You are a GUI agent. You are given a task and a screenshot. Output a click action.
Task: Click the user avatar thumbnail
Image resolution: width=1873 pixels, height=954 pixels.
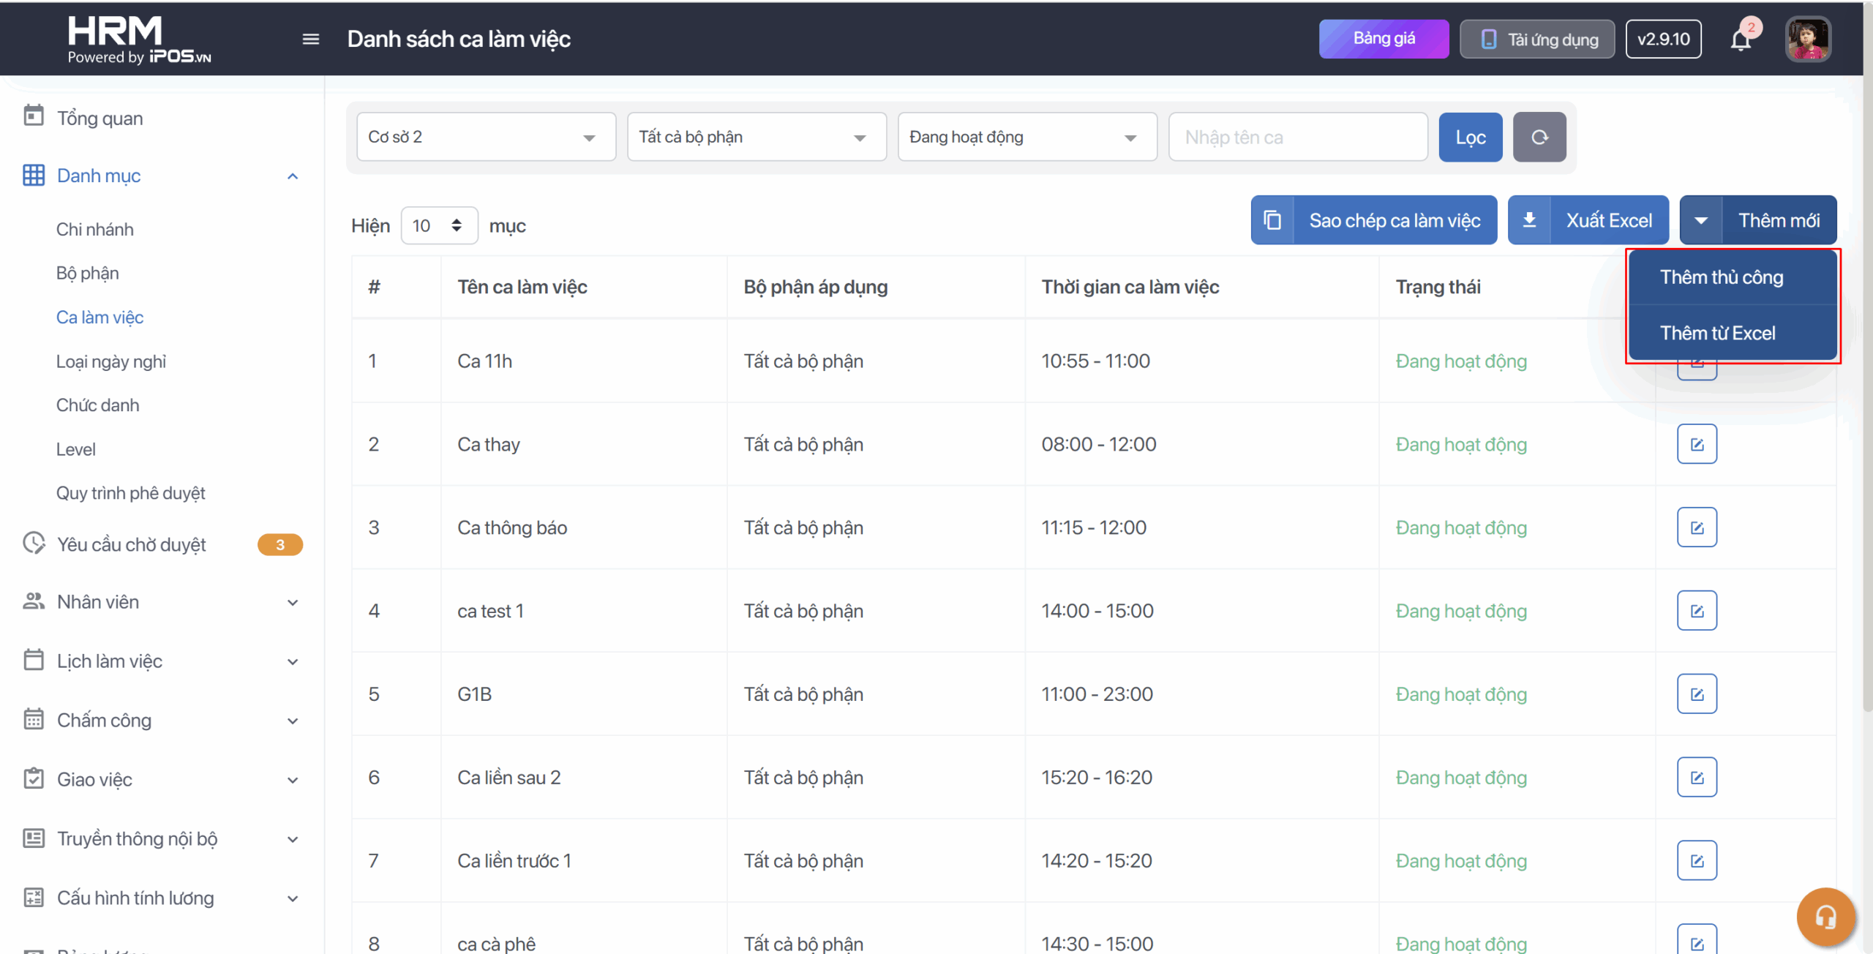point(1808,40)
